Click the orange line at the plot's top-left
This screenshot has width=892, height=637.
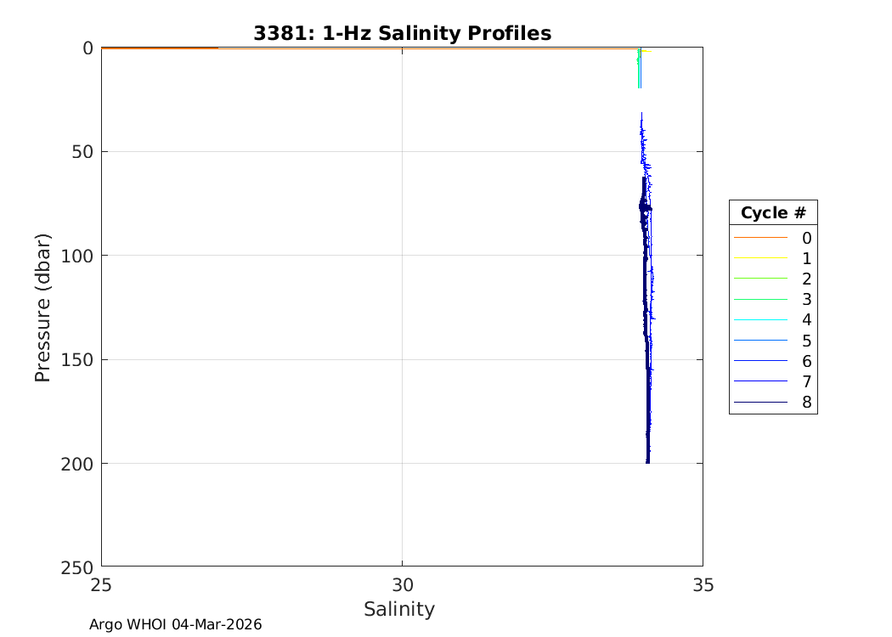coord(160,48)
